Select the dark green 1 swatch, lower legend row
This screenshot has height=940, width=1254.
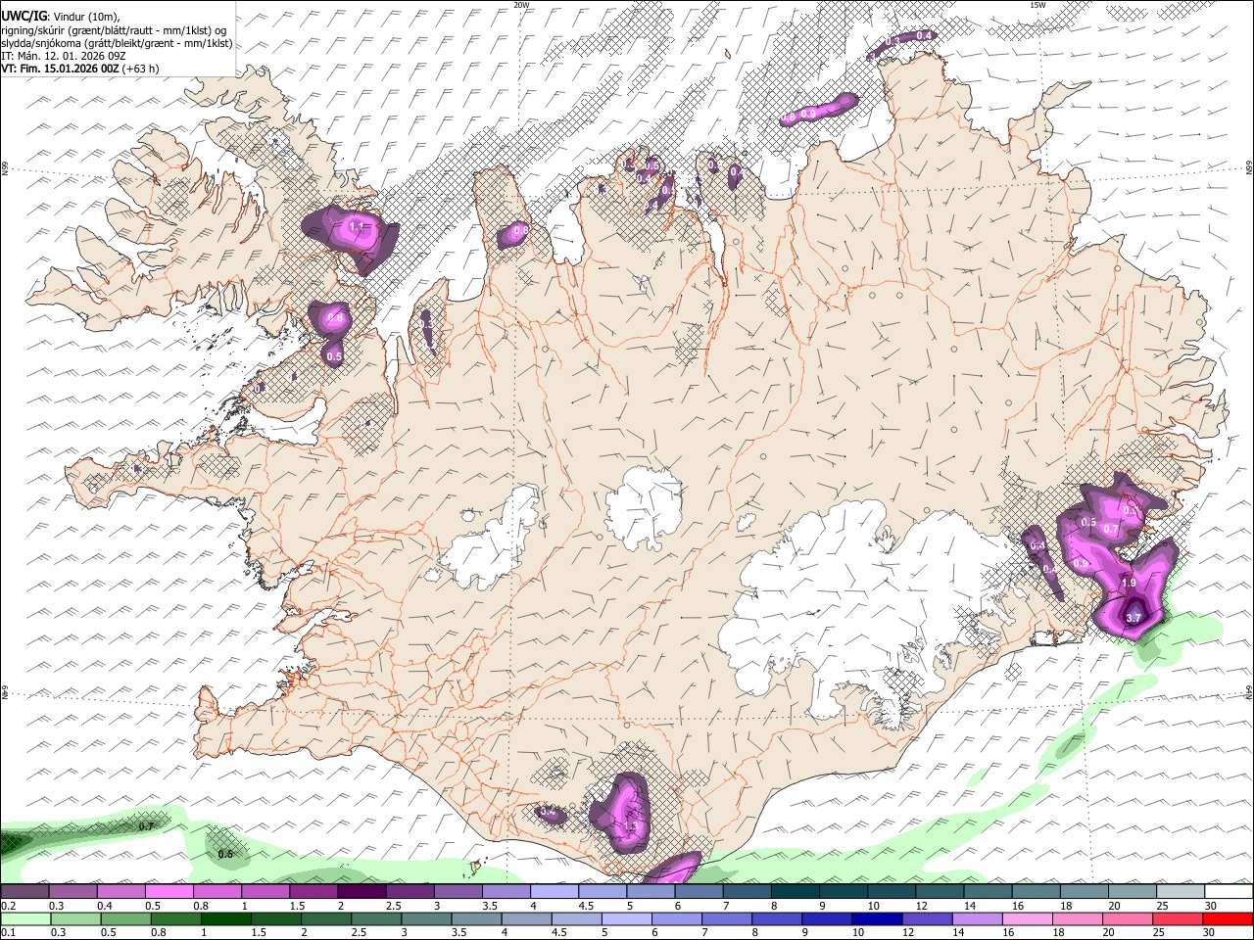(x=225, y=918)
